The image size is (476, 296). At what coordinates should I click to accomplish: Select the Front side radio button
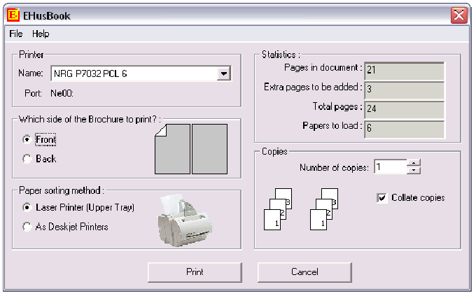(27, 140)
